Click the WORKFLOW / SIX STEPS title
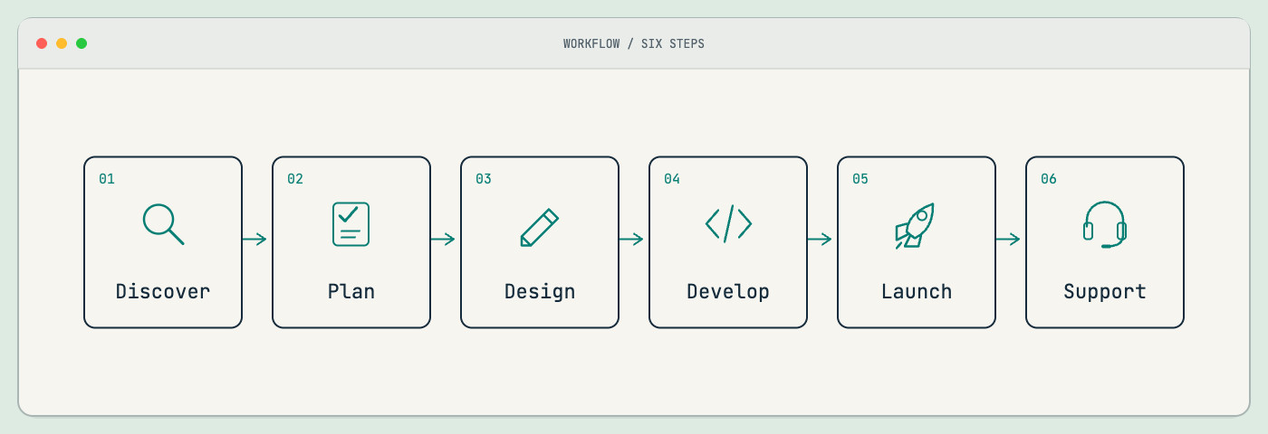 click(634, 43)
